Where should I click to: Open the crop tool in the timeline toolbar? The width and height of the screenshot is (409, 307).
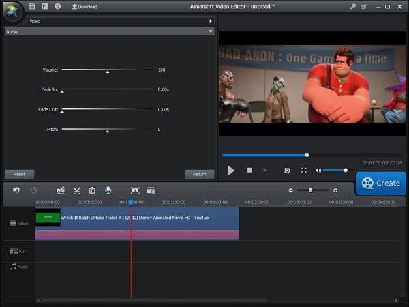click(135, 190)
